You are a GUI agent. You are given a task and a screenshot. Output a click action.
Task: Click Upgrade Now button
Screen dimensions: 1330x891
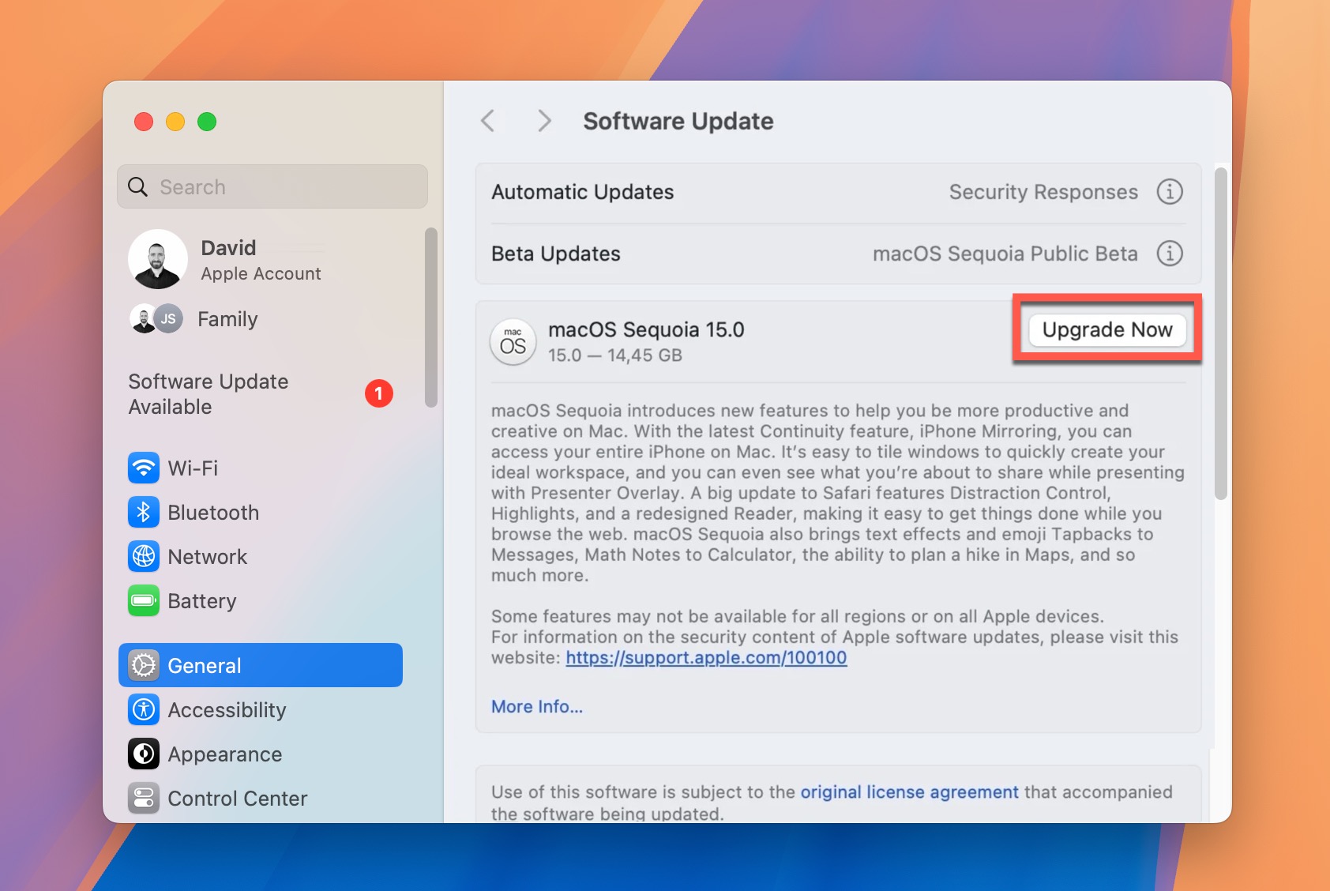(x=1107, y=329)
